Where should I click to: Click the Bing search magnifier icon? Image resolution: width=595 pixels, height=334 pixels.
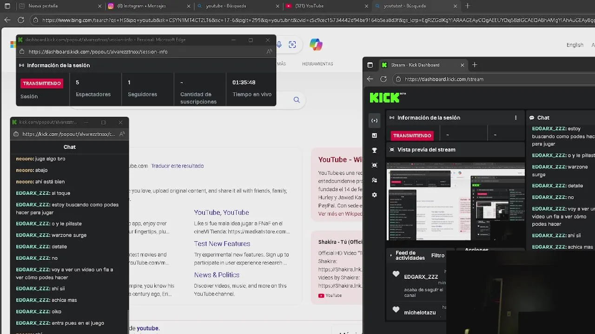297,100
